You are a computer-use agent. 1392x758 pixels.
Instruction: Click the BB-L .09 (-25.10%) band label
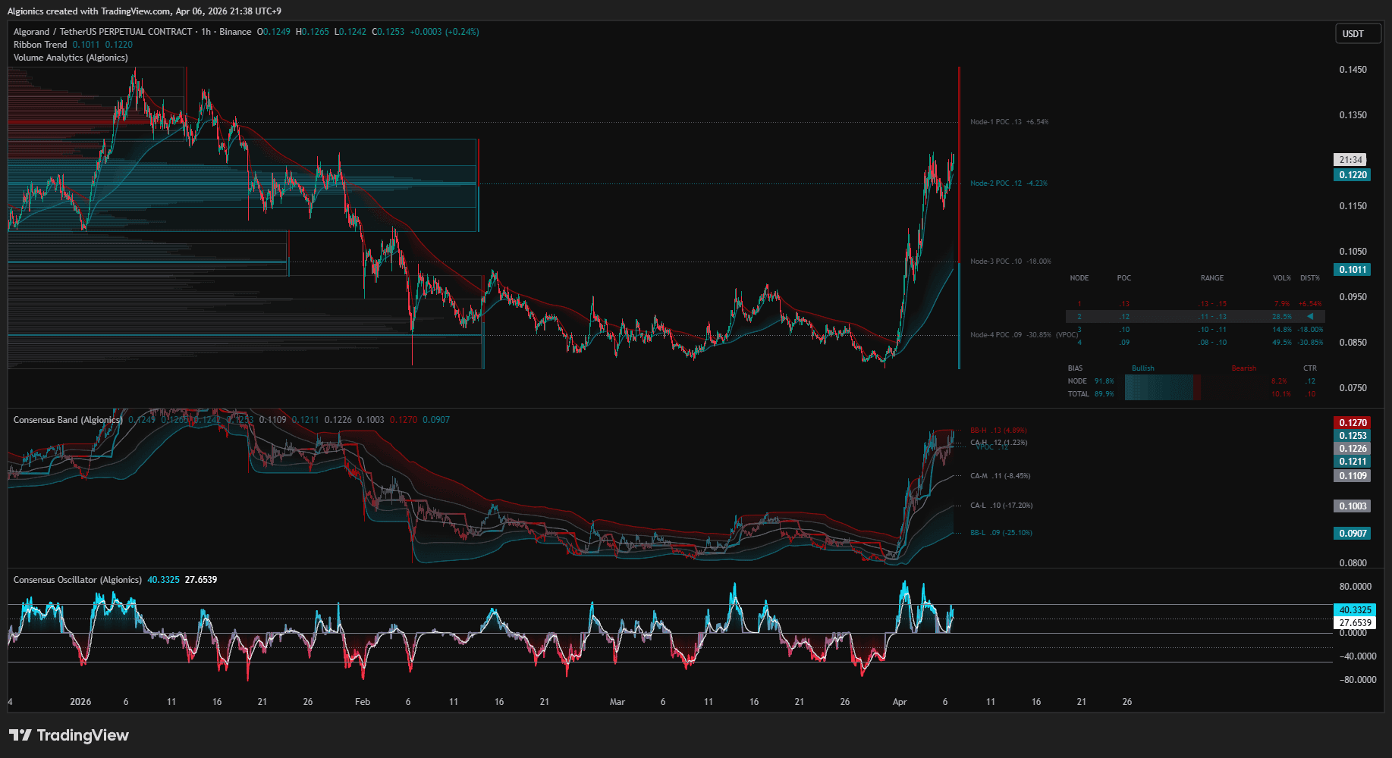[x=1001, y=533]
